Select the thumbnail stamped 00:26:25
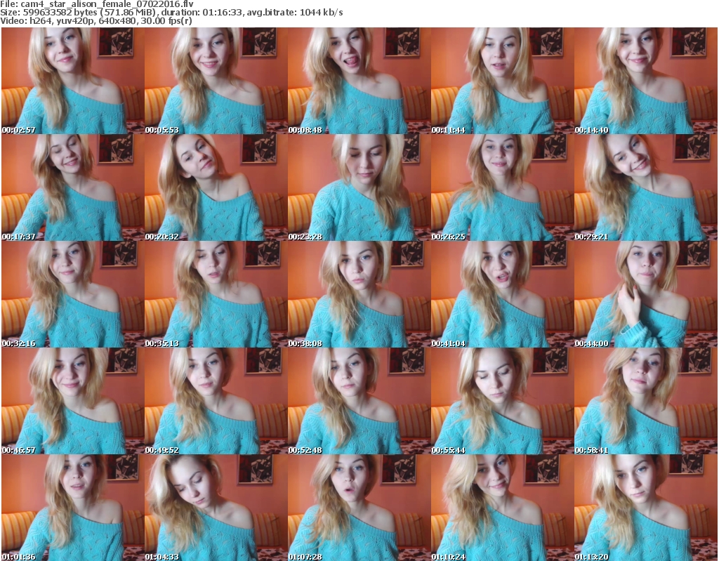Image resolution: width=719 pixels, height=561 pixels. [x=502, y=187]
